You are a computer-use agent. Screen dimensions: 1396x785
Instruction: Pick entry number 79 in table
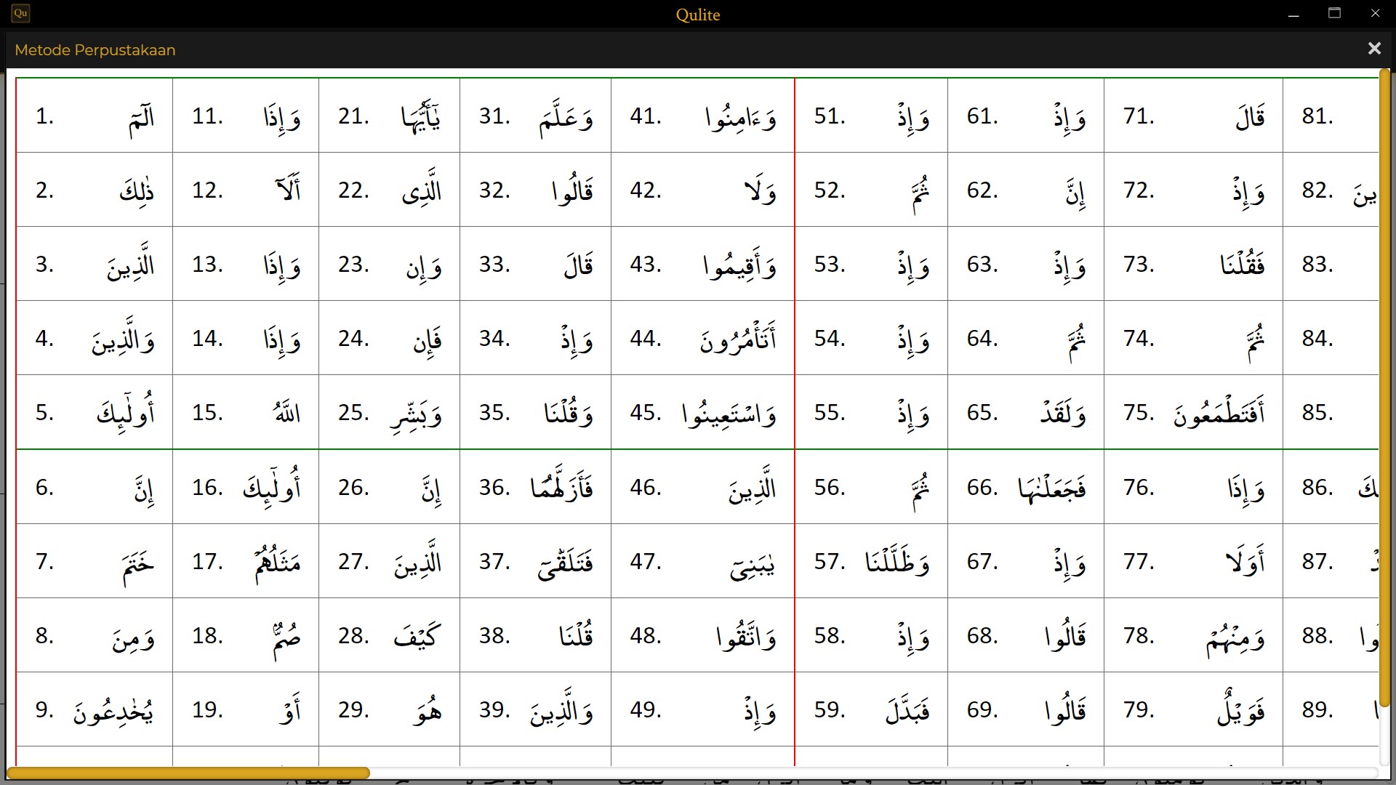[x=1193, y=710]
